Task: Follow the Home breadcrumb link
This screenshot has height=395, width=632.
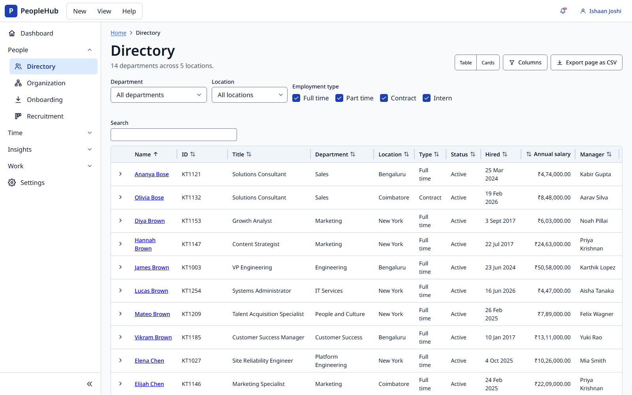Action: tap(118, 33)
